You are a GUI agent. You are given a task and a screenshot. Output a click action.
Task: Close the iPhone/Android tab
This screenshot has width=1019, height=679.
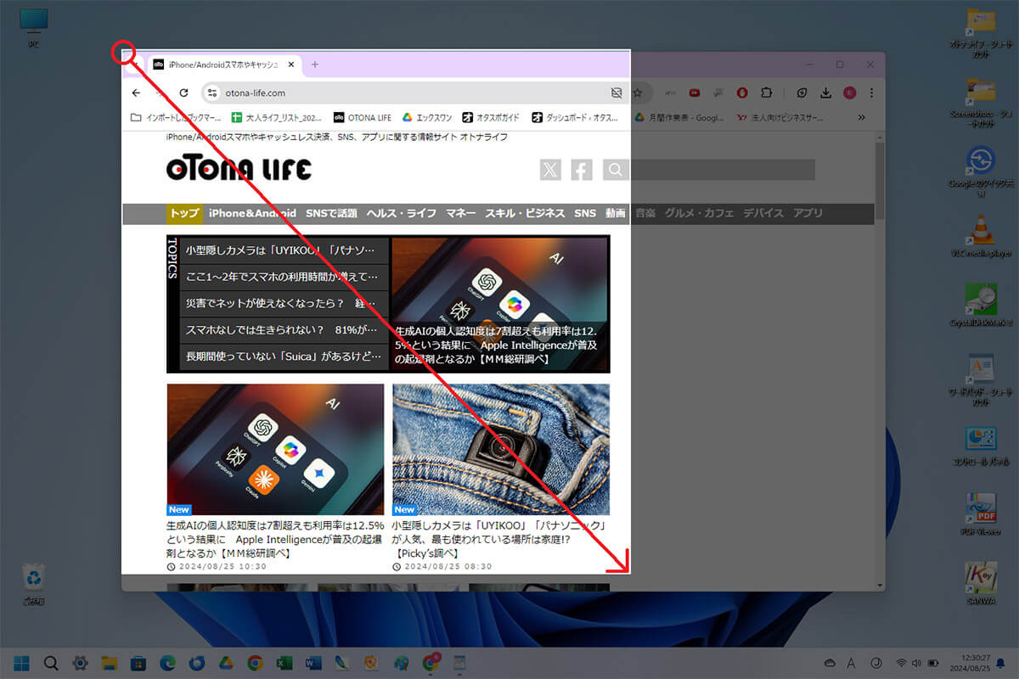pos(291,65)
